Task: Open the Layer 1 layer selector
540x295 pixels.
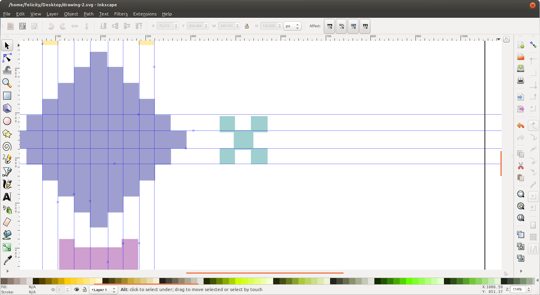Action: click(x=104, y=290)
